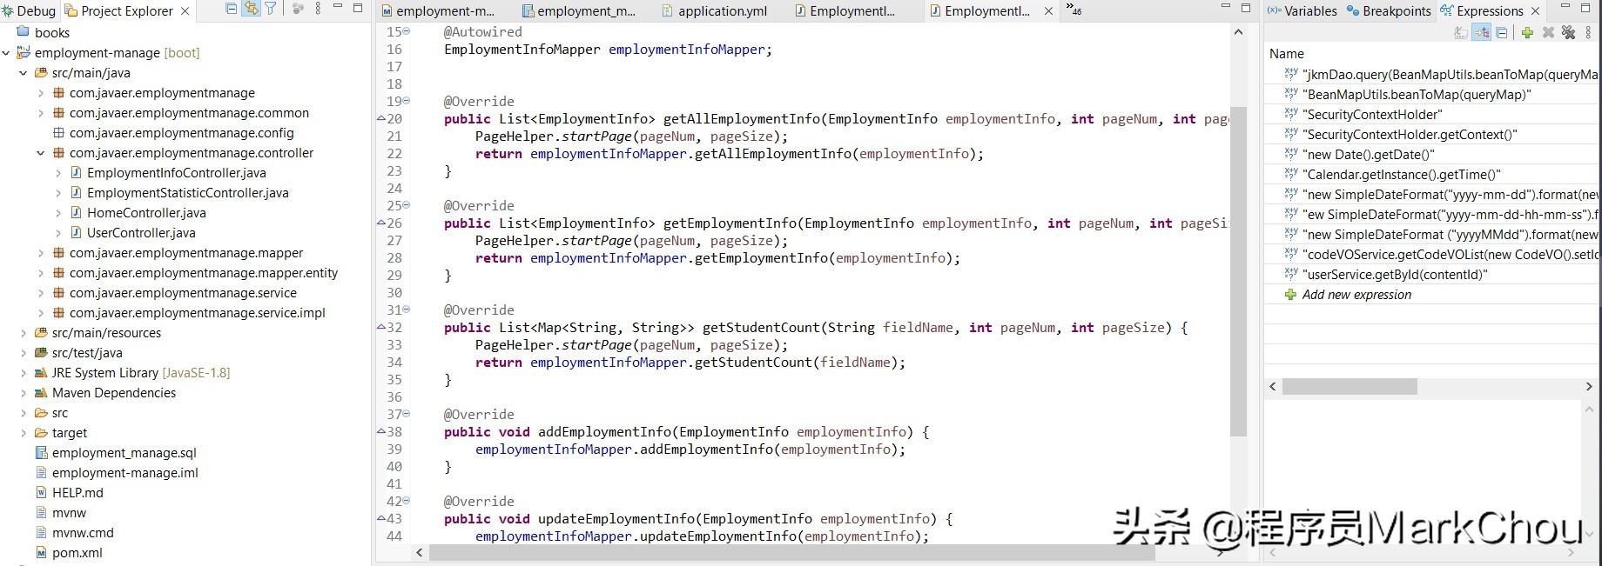This screenshot has height=566, width=1602.
Task: Toggle Show Type Names in Expressions toolbar
Action: click(1461, 32)
